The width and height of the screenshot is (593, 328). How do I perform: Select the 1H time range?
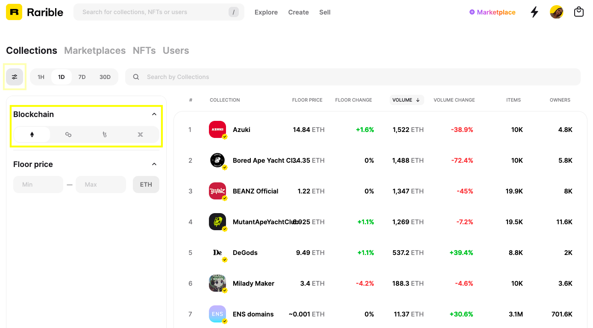click(x=41, y=77)
